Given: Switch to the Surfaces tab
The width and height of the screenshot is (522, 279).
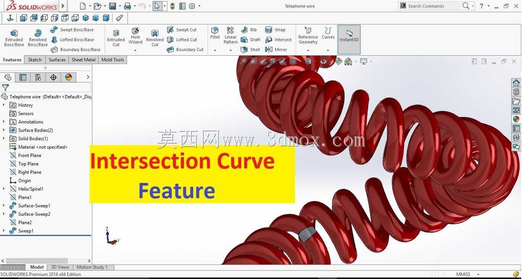Looking at the screenshot, I should [57, 60].
